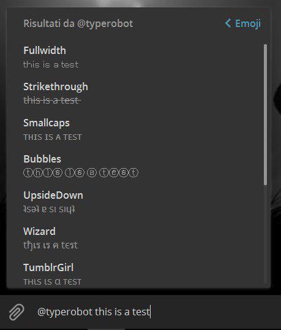The width and height of the screenshot is (281, 330).
Task: Choose the Strikethrough text style
Action: click(135, 93)
